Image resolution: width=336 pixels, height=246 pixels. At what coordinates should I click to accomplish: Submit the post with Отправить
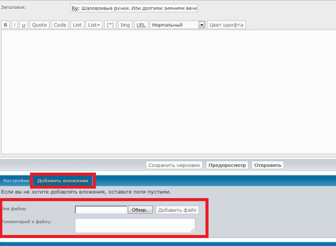pos(268,165)
